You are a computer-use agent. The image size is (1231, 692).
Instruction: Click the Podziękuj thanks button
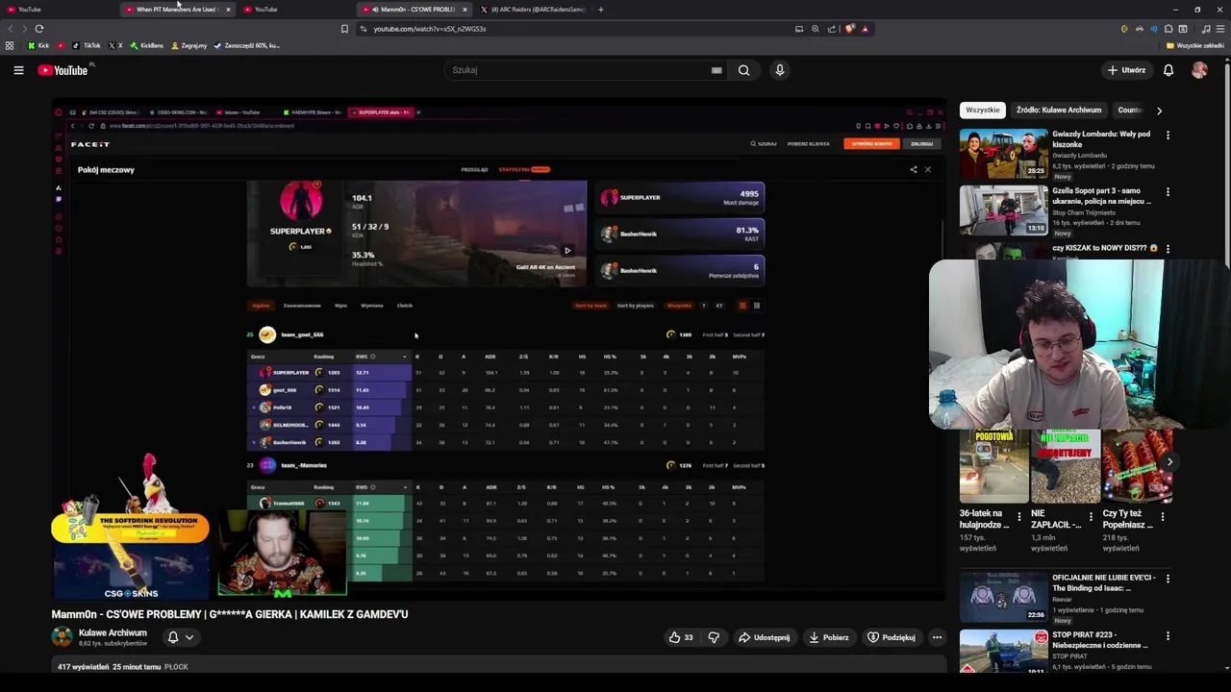(x=891, y=637)
